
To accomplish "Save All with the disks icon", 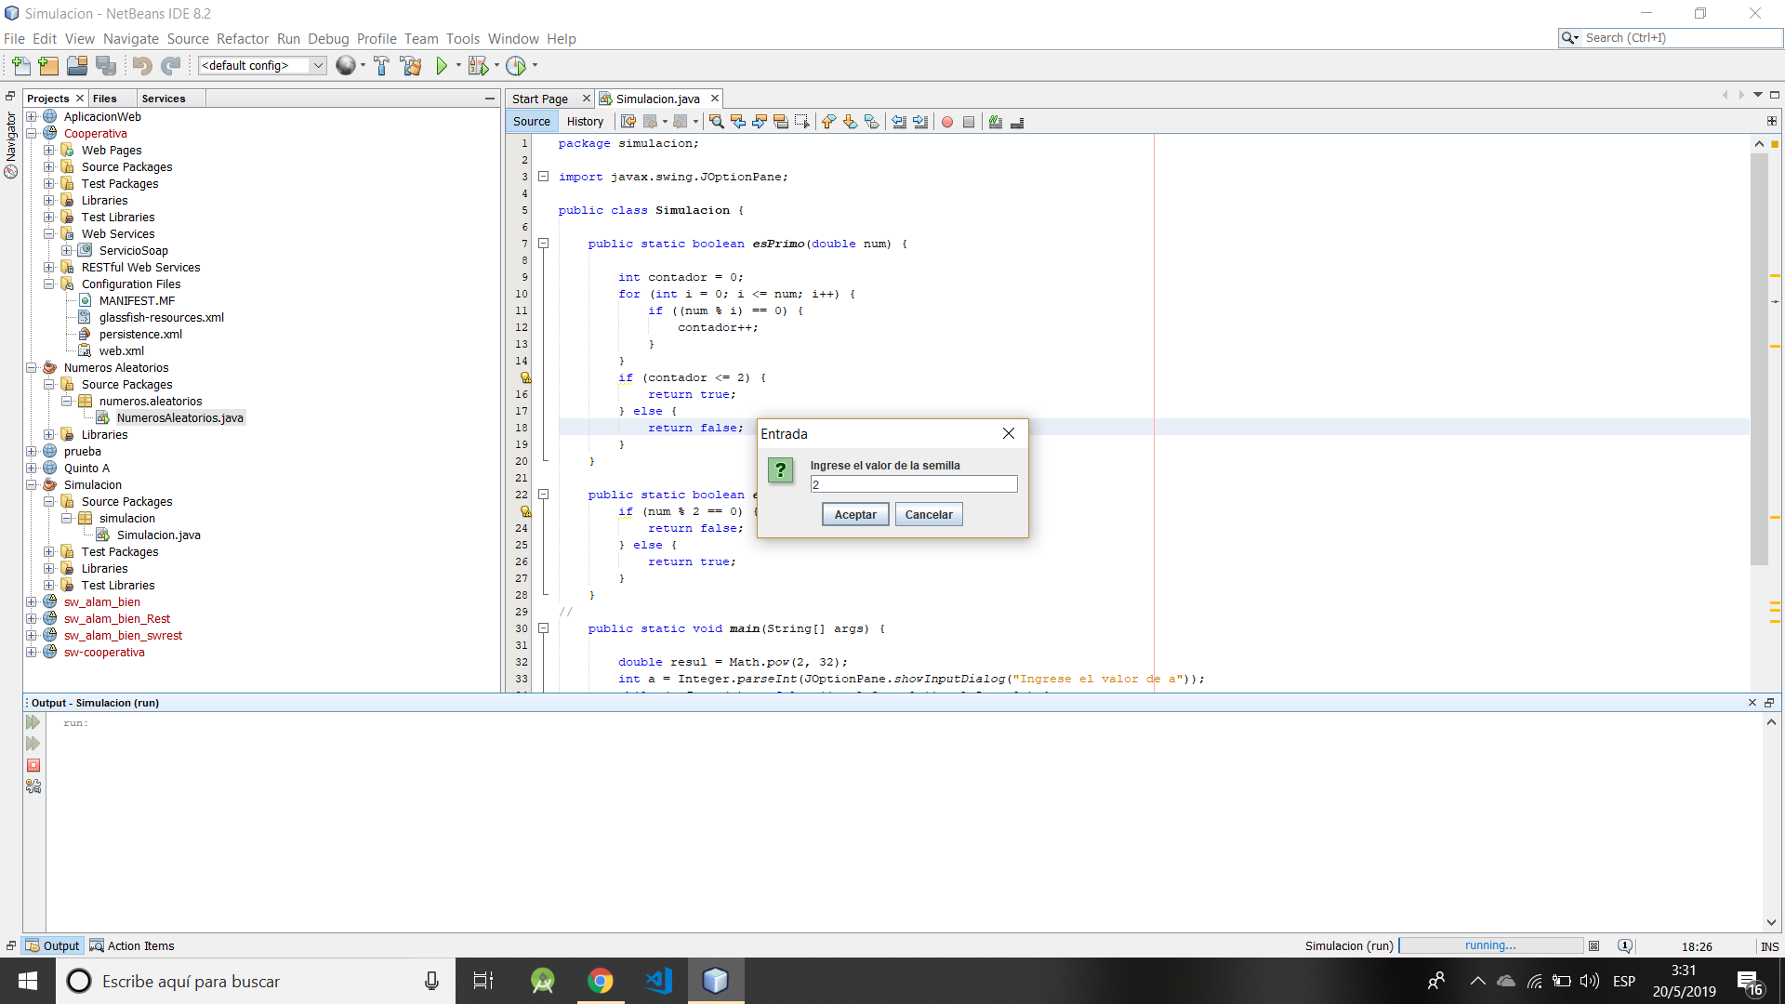I will tap(105, 65).
